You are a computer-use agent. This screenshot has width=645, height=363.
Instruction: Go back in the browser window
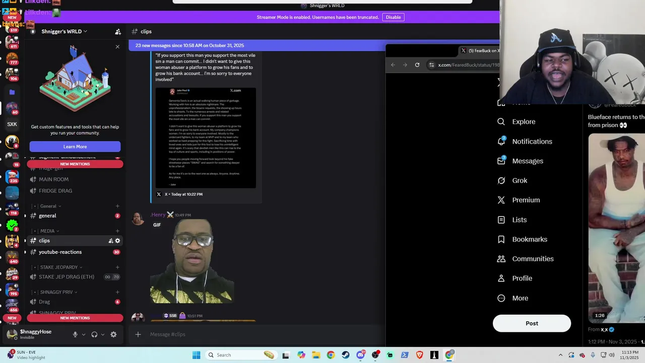pos(393,65)
